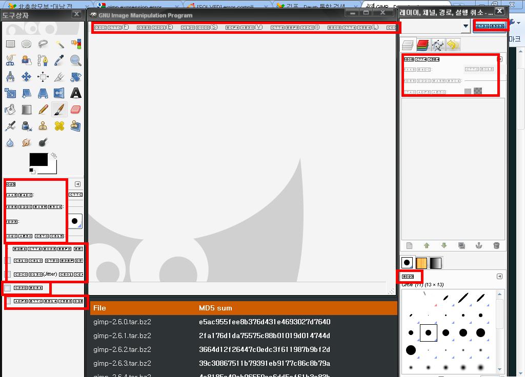Select the Eraser tool
Viewport: 525px width, 377px height.
click(x=76, y=110)
